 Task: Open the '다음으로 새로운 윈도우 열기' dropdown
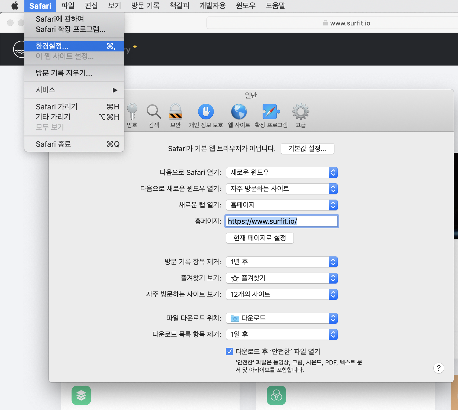(282, 189)
